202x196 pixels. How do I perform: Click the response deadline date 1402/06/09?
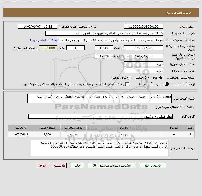tap(144, 48)
